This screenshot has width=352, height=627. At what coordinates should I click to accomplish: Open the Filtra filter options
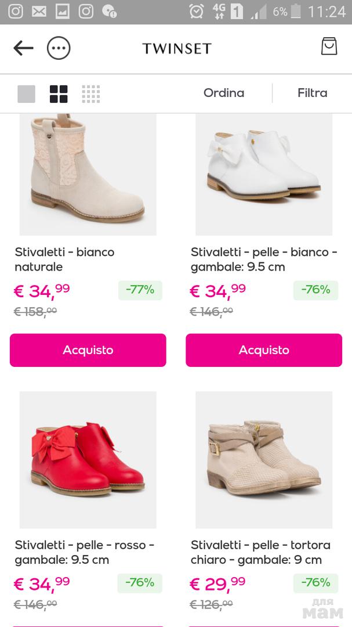point(313,93)
